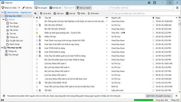Focus the Tìm kiếm global search box
181x102 pixels.
141,8
